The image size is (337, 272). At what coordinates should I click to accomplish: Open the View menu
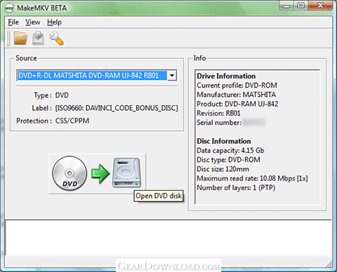(x=33, y=22)
